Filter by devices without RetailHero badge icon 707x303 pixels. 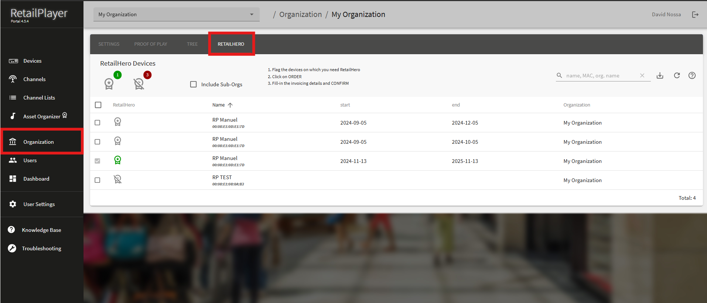tap(139, 84)
